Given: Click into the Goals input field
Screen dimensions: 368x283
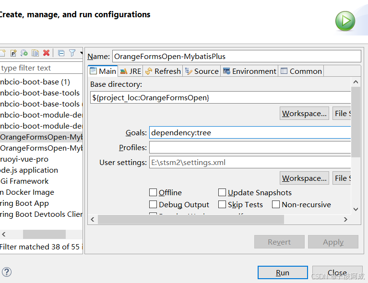Looking at the screenshot, I should [249, 132].
